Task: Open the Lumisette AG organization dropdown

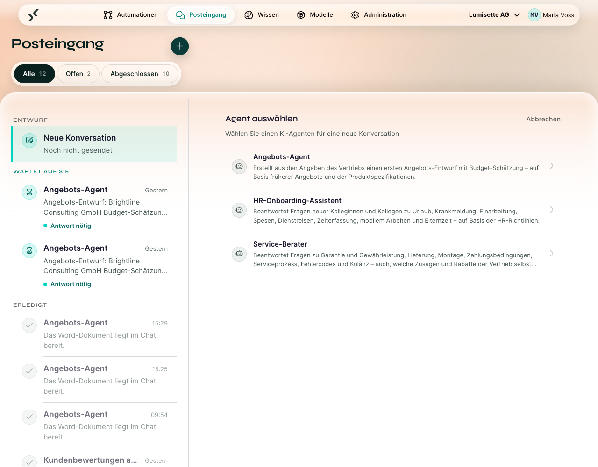Action: 494,15
